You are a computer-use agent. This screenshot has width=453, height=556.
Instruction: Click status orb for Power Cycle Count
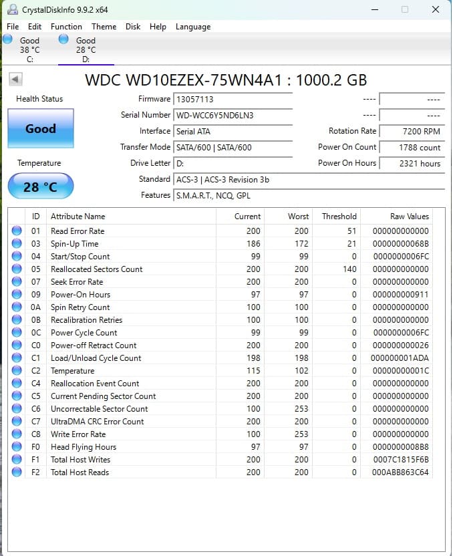(17, 333)
